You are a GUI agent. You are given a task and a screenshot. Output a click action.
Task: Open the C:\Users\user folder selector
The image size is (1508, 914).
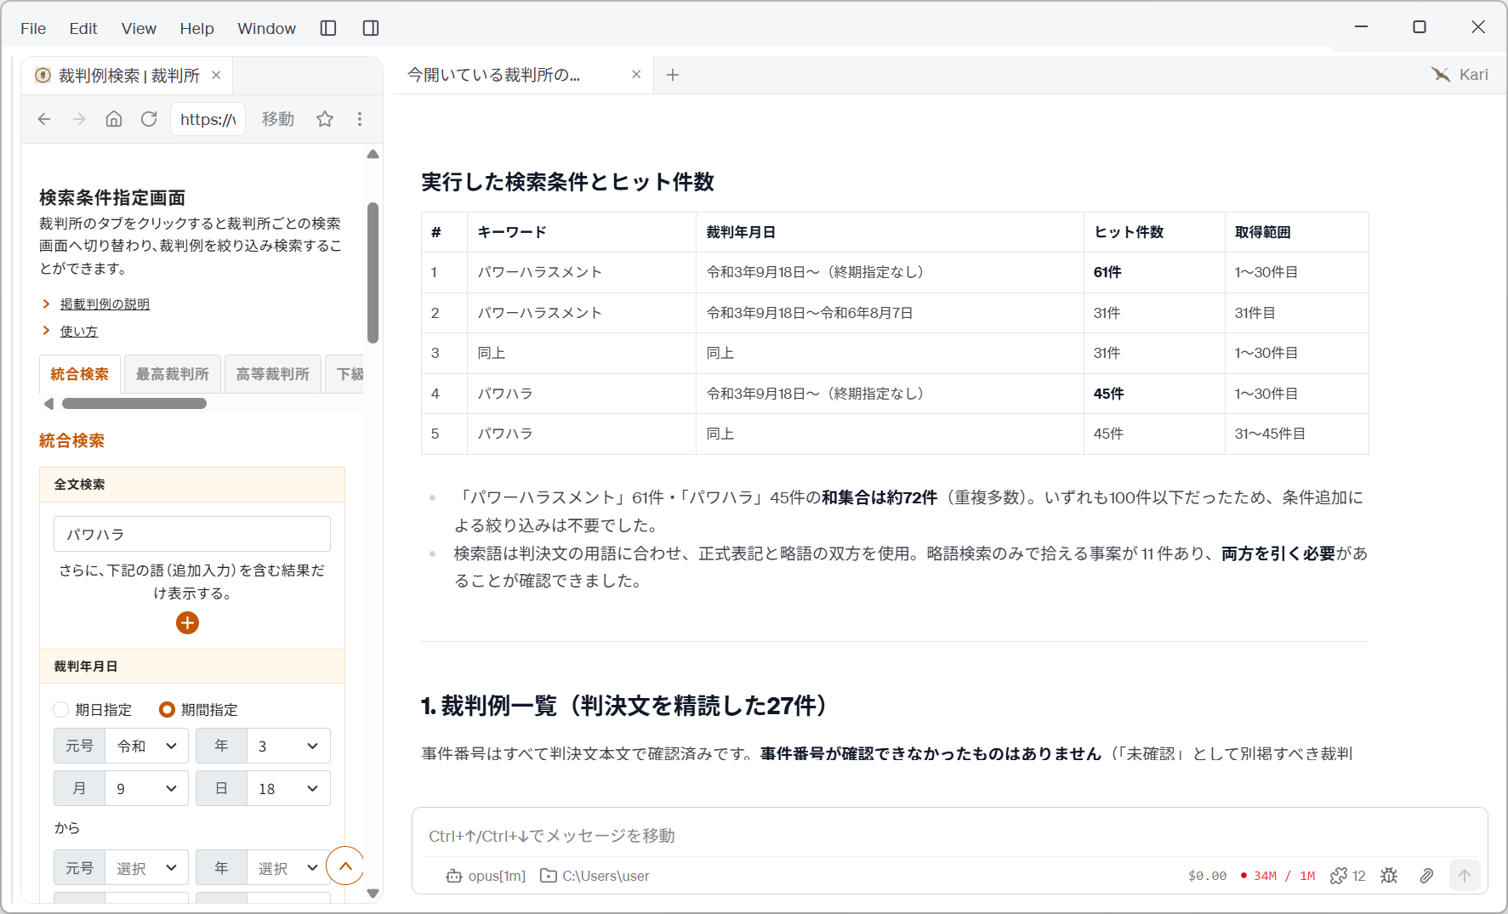[595, 876]
